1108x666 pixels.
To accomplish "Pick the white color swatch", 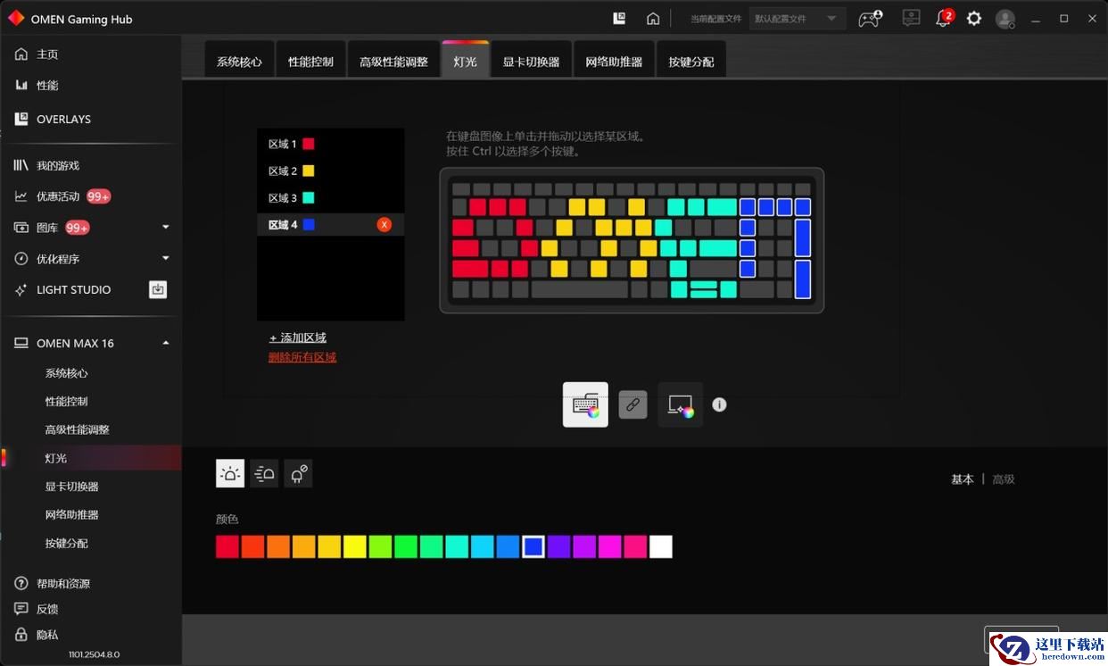I will pyautogui.click(x=661, y=547).
